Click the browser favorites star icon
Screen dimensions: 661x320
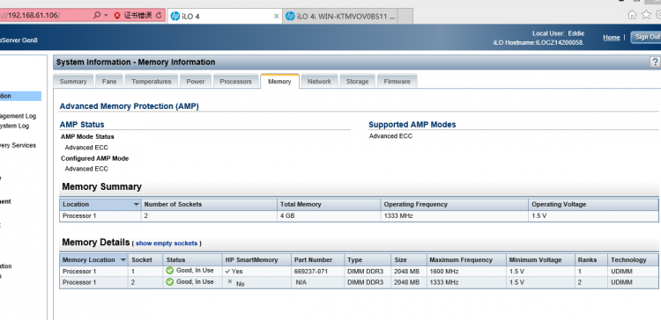(x=646, y=15)
